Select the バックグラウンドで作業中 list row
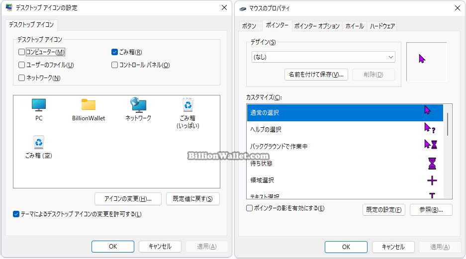 click(x=345, y=147)
